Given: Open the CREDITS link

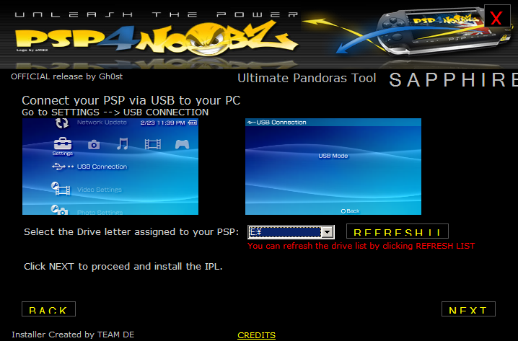Looking at the screenshot, I should [256, 335].
